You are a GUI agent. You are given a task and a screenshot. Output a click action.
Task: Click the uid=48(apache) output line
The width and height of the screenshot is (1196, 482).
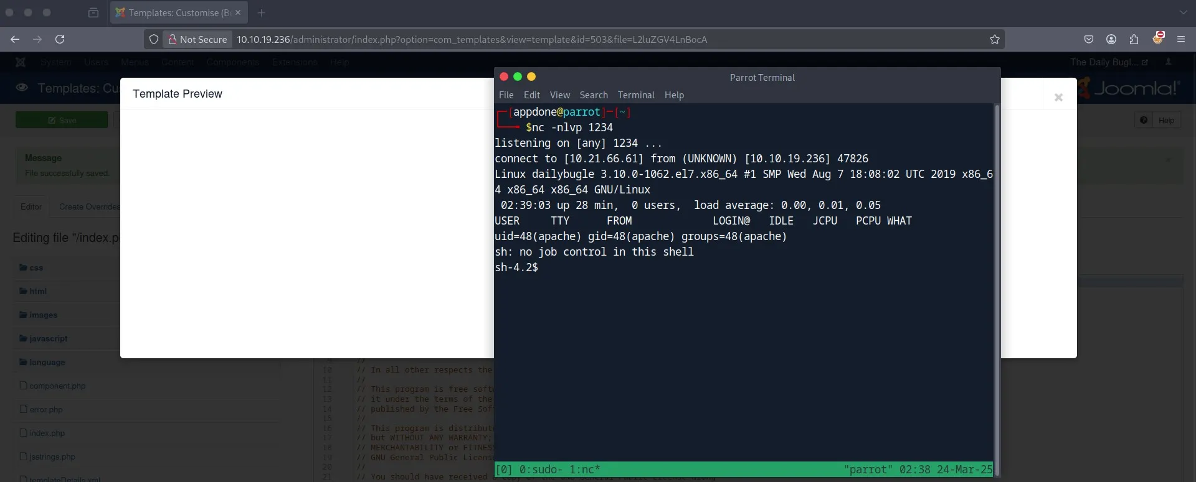(641, 236)
